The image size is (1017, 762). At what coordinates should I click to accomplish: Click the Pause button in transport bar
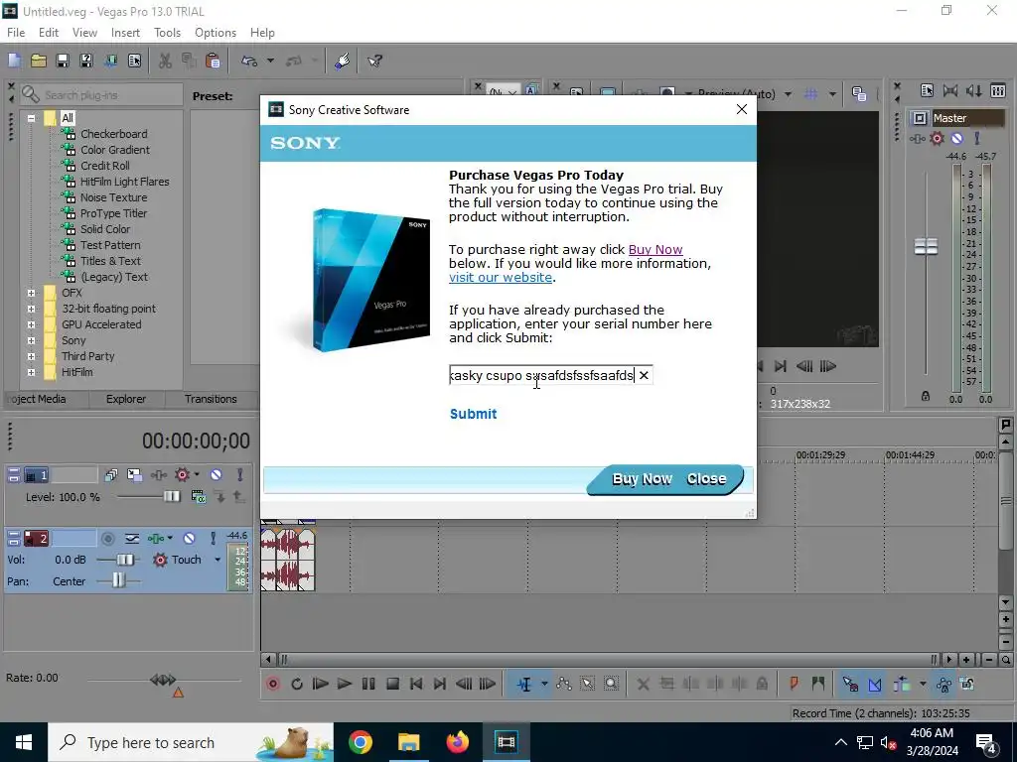[x=368, y=684]
